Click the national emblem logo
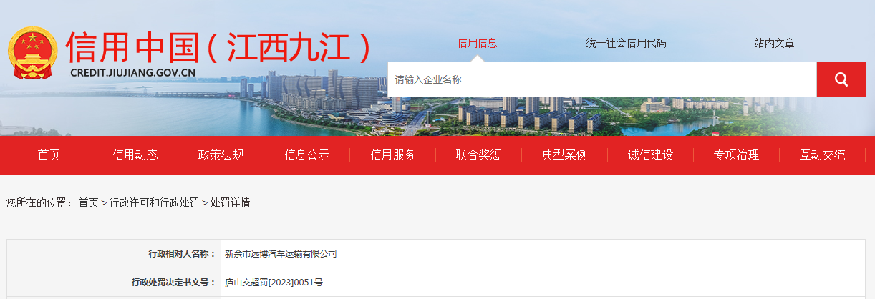Viewport: 875px width, 299px height. pyautogui.click(x=32, y=54)
